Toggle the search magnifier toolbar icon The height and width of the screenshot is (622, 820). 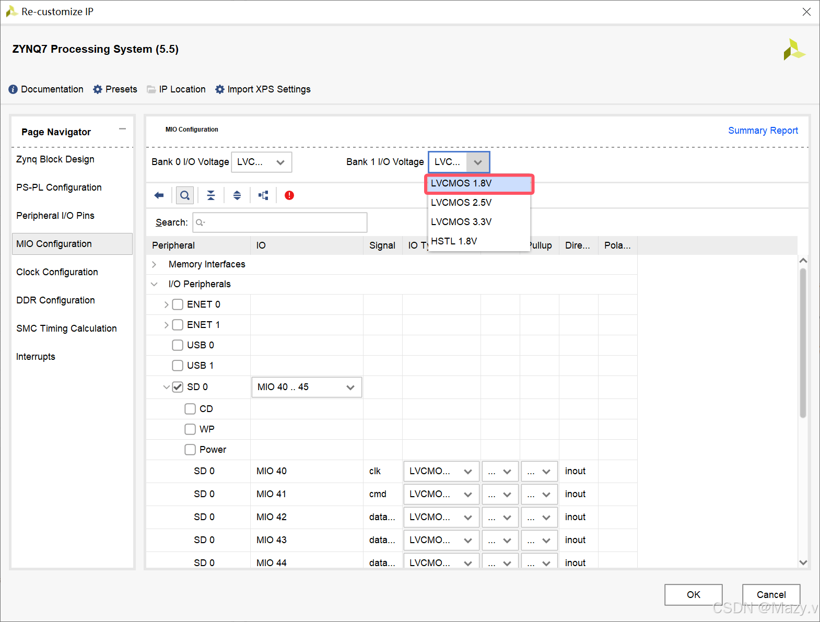(x=185, y=195)
